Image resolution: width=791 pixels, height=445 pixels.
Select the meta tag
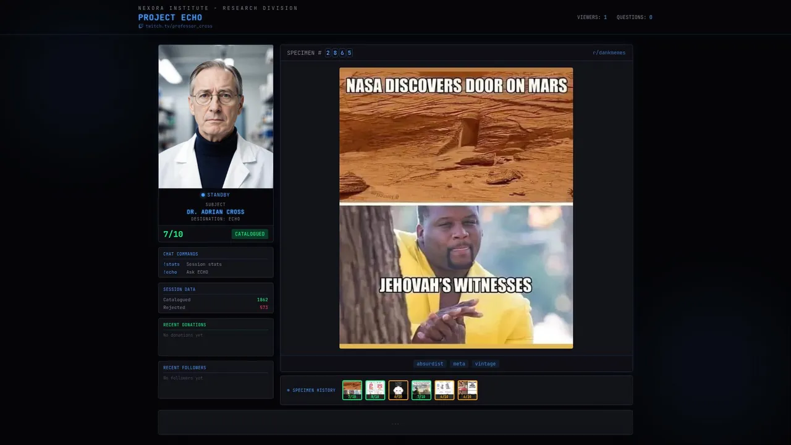tap(459, 364)
